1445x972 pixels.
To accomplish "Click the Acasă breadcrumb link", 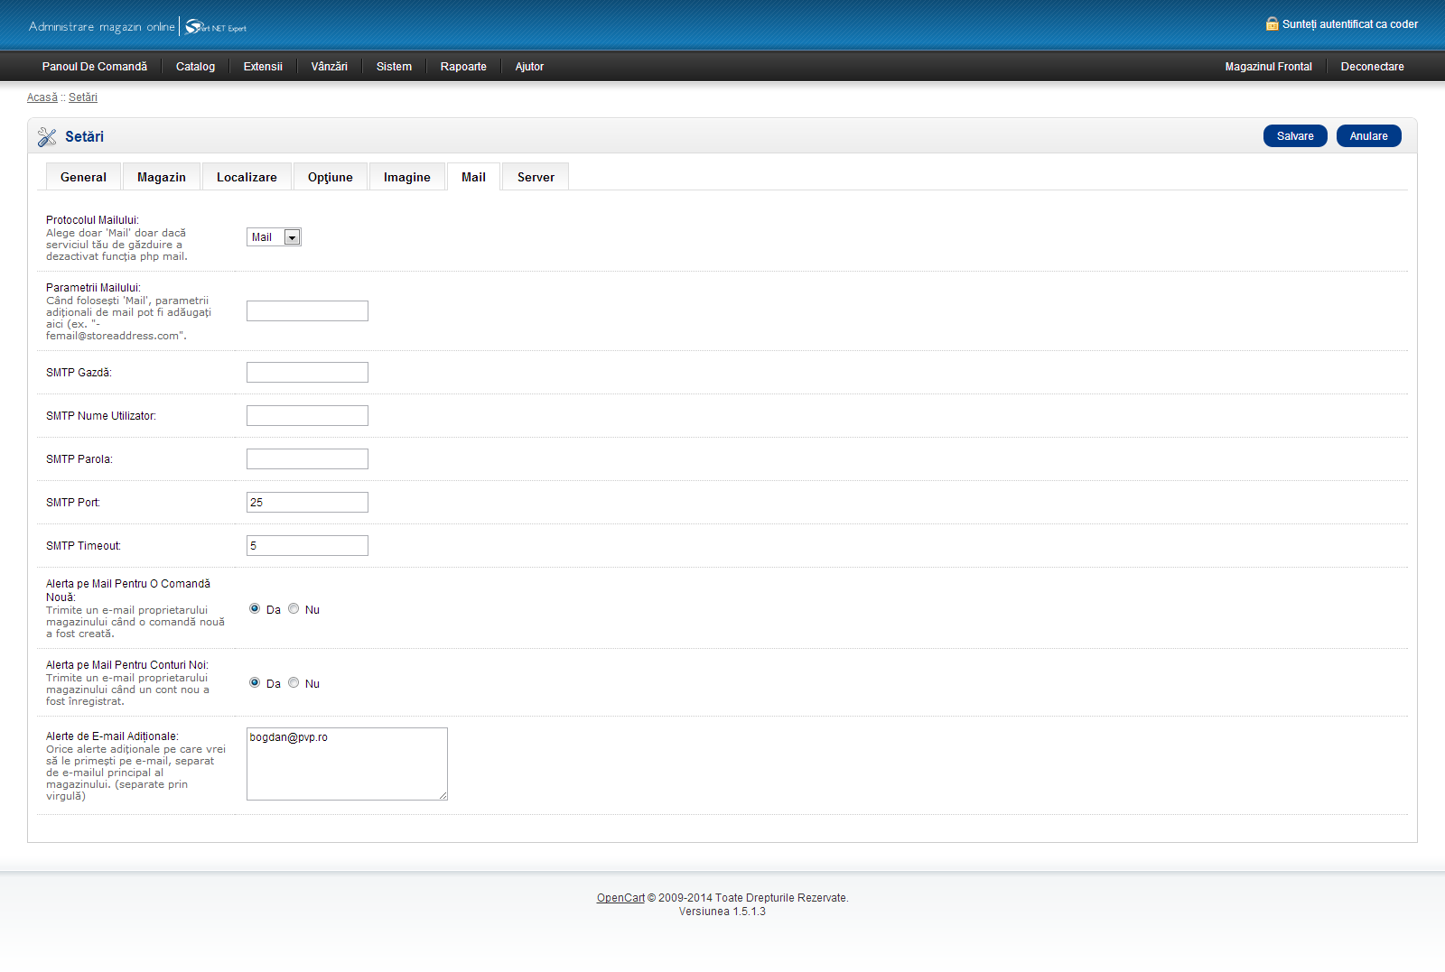I will [x=42, y=97].
